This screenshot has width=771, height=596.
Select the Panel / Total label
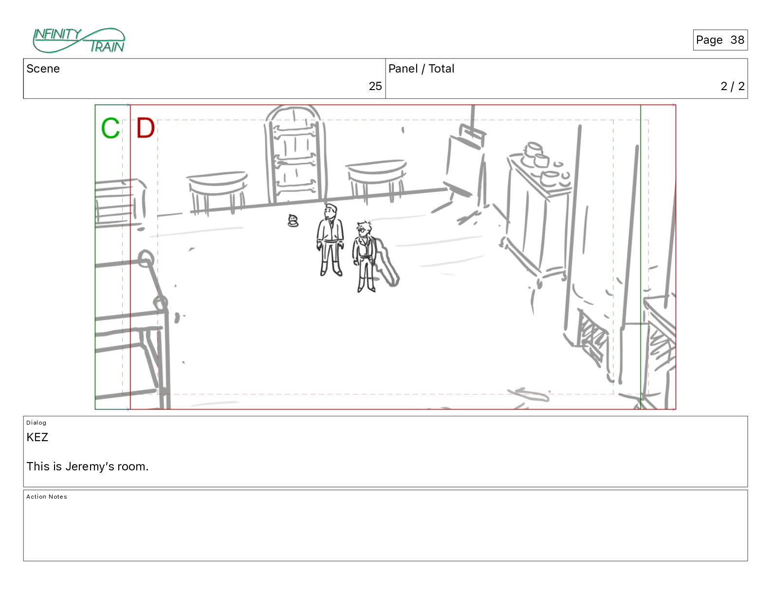tap(421, 69)
